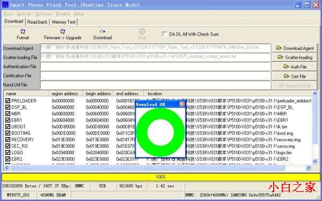322x201 pixels.
Task: Uncheck the BOOTIMG row checkbox
Action: [8, 133]
